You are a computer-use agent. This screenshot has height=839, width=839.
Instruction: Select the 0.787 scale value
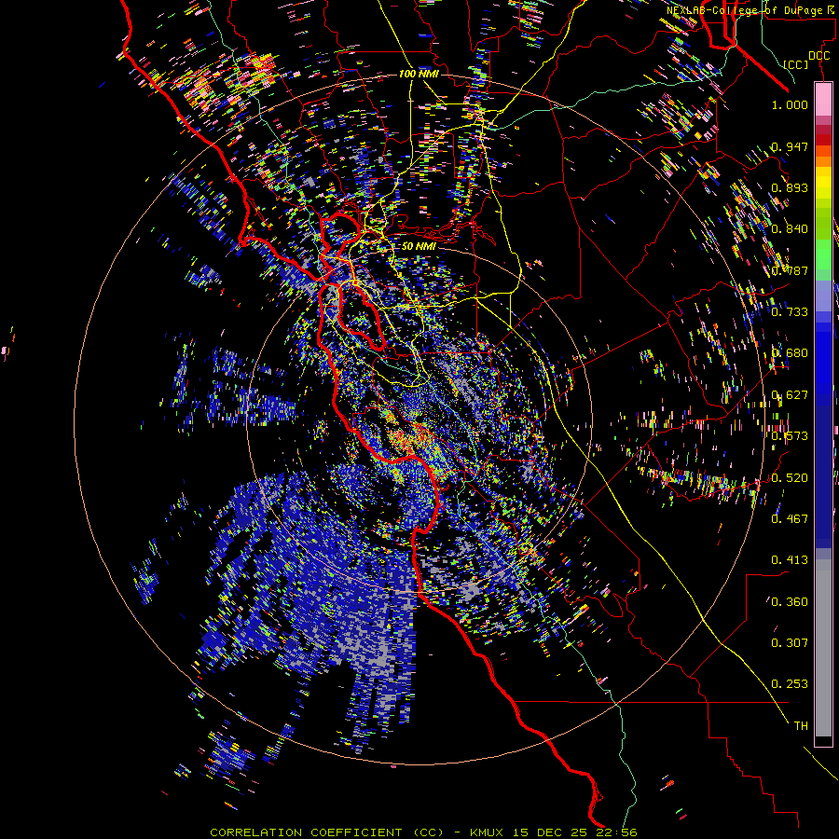click(x=790, y=270)
